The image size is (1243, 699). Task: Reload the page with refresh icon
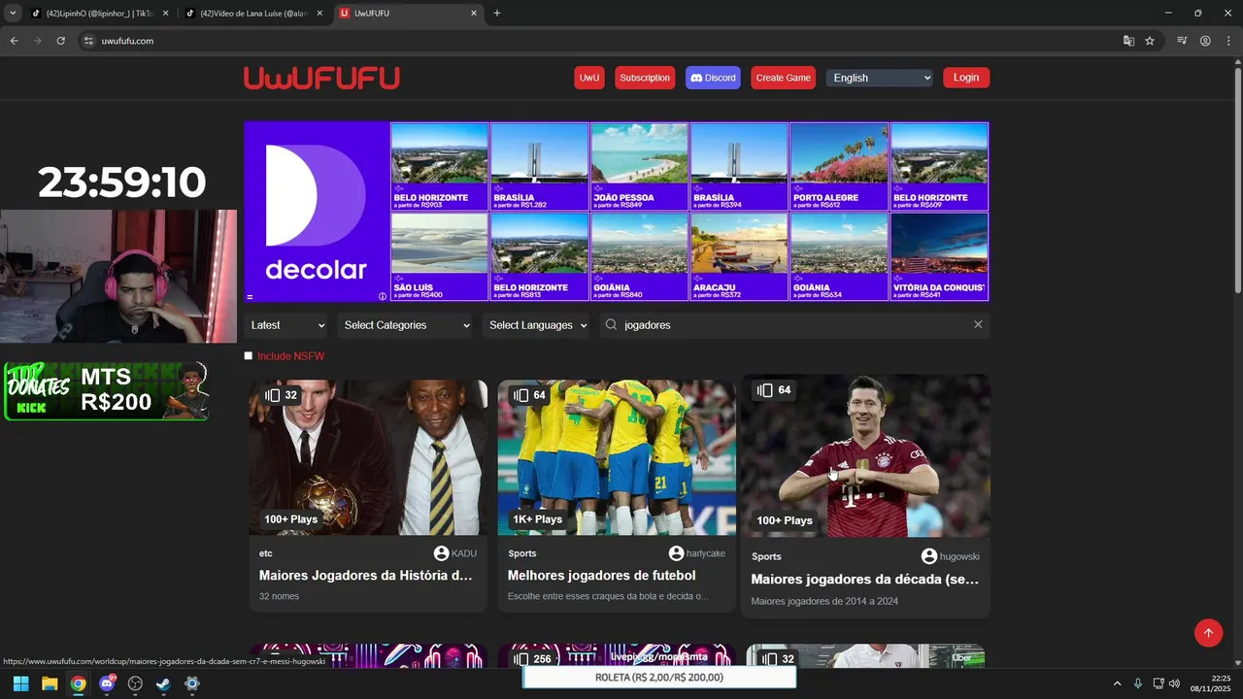60,41
